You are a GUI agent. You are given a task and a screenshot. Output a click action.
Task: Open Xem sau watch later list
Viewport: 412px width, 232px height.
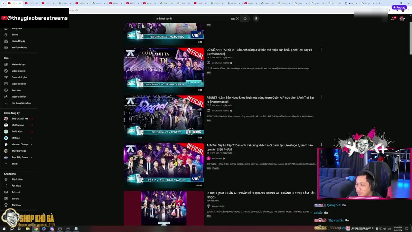[x=16, y=90]
